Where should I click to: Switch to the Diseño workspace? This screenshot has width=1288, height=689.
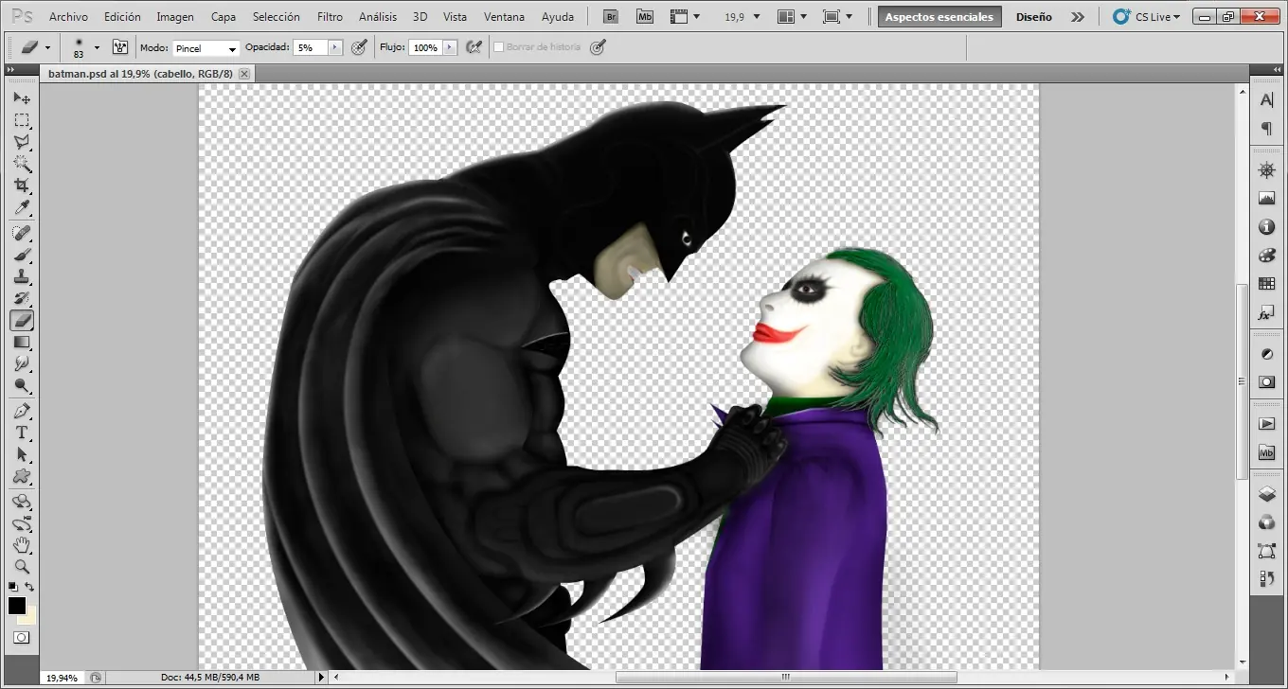click(1034, 16)
